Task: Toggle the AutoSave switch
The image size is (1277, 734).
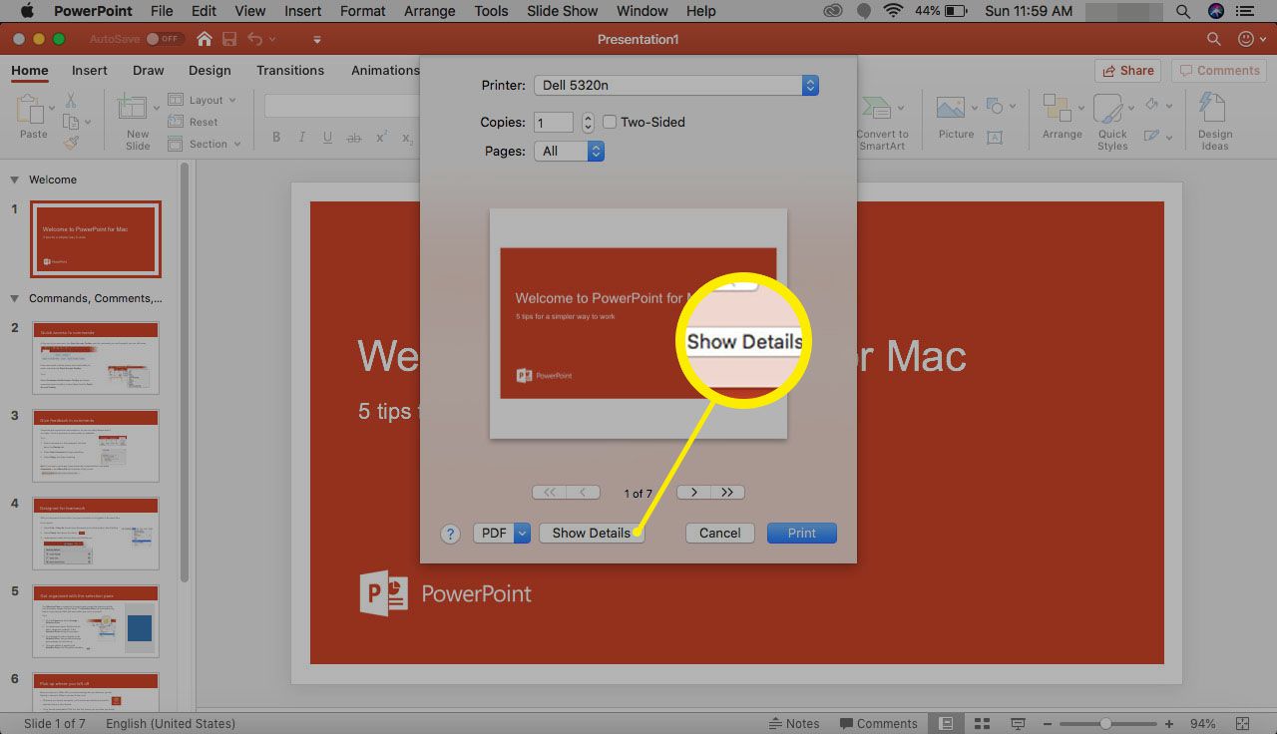Action: click(x=164, y=39)
